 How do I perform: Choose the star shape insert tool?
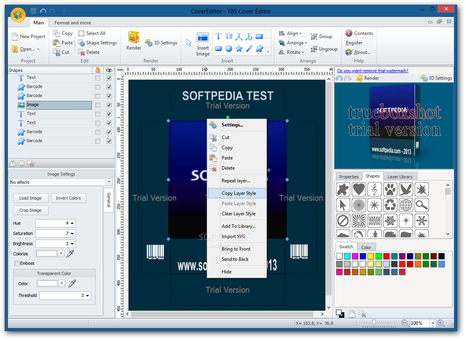tap(239, 49)
